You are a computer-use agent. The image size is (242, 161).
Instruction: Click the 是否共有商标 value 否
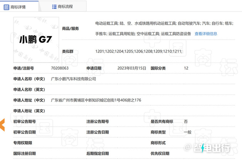(186, 121)
